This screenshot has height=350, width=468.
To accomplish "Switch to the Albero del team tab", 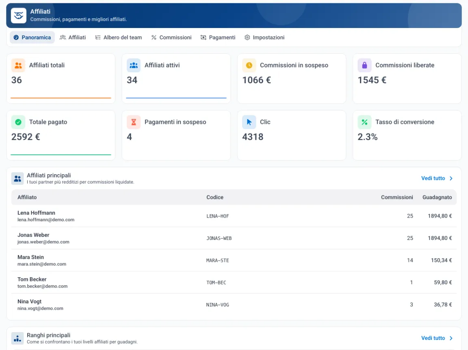I will 119,37.
